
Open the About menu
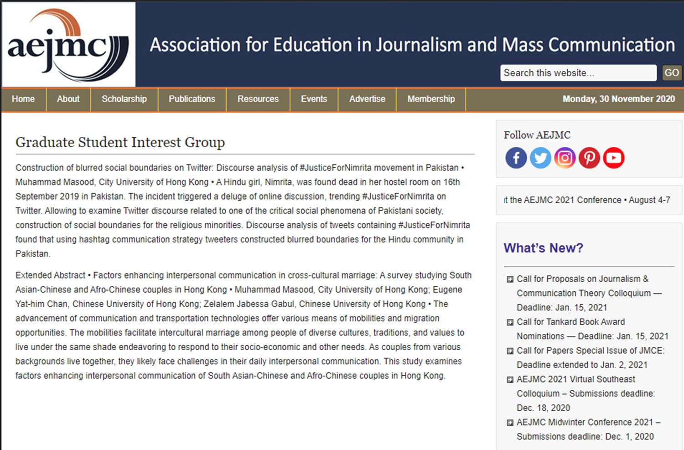68,99
